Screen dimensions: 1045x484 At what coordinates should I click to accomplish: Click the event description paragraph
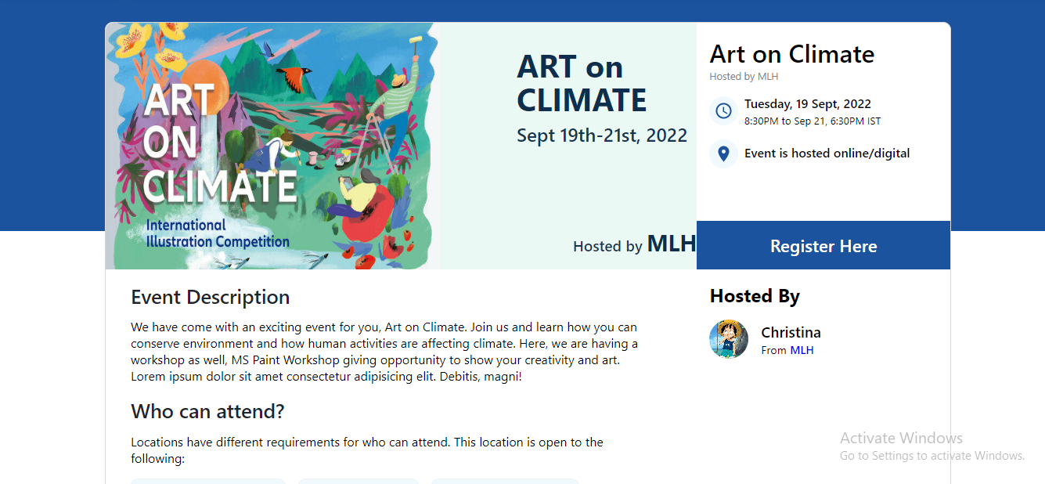384,352
